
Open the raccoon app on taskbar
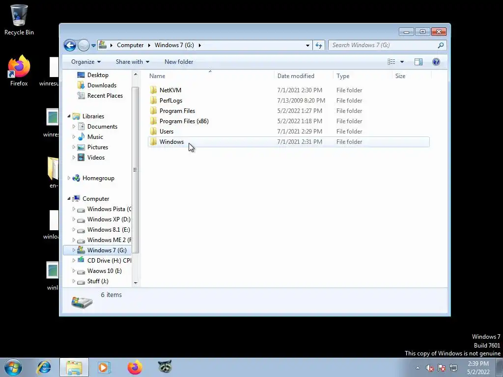click(x=165, y=367)
